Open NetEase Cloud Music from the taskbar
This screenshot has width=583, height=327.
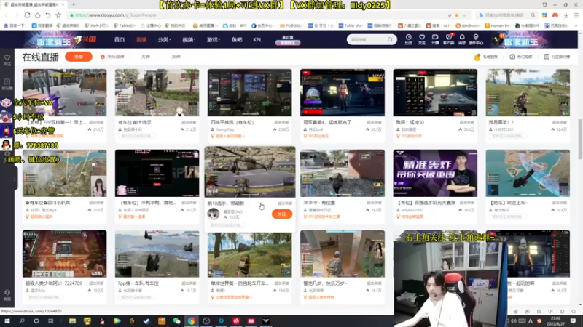[236, 320]
